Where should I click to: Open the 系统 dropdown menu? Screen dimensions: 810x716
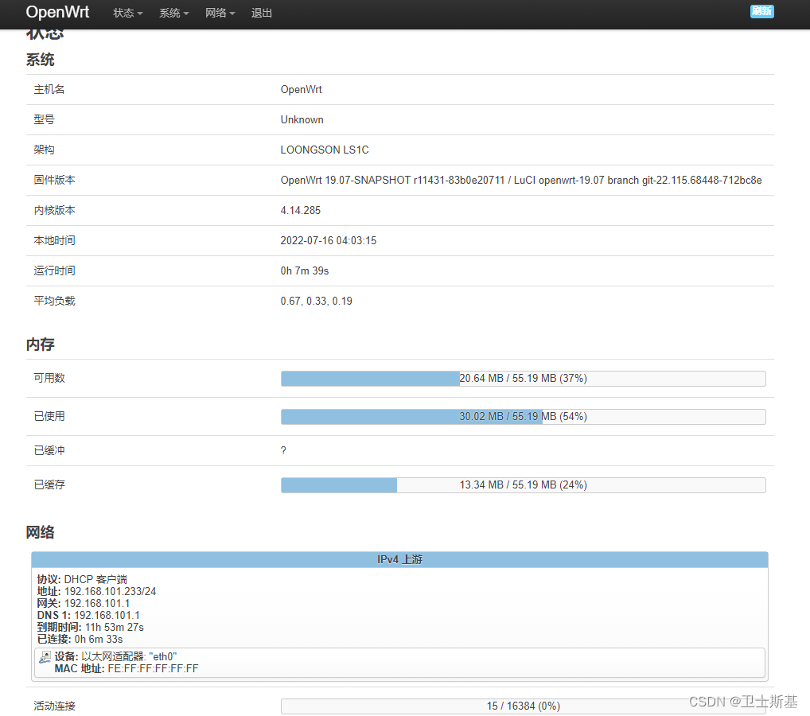tap(173, 13)
